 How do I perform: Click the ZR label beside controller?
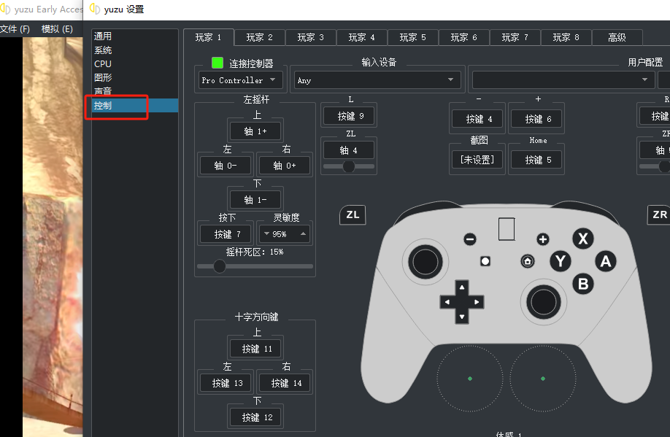click(x=659, y=214)
